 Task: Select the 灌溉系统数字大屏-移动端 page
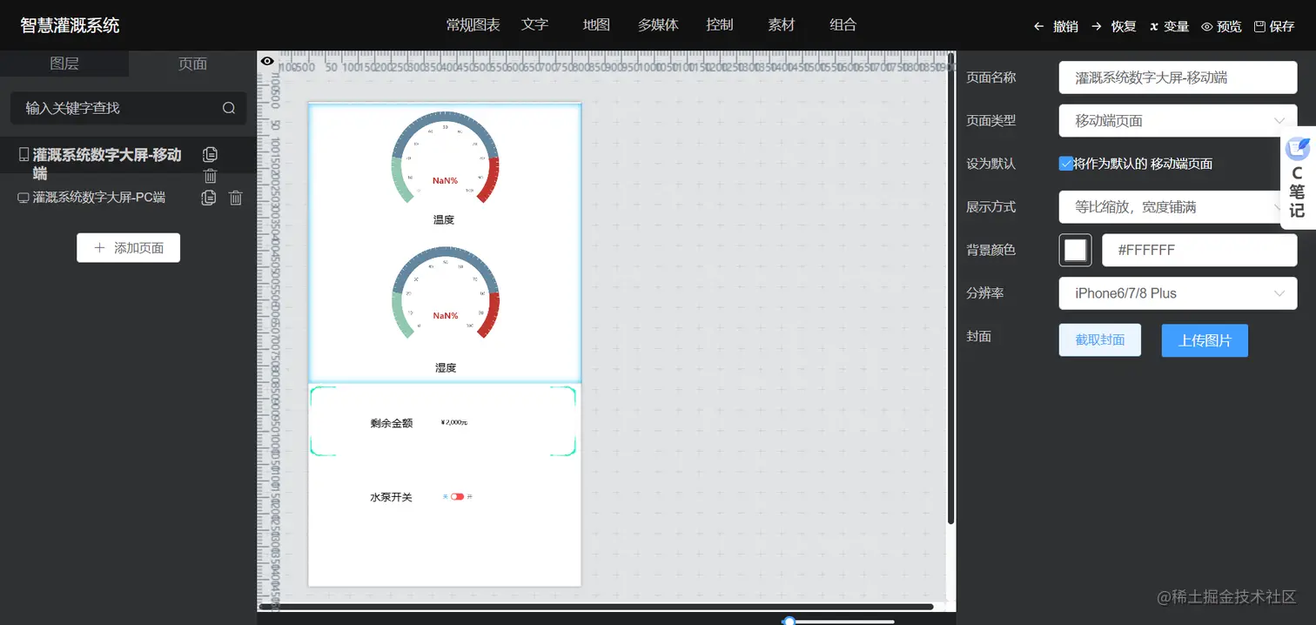pyautogui.click(x=107, y=164)
